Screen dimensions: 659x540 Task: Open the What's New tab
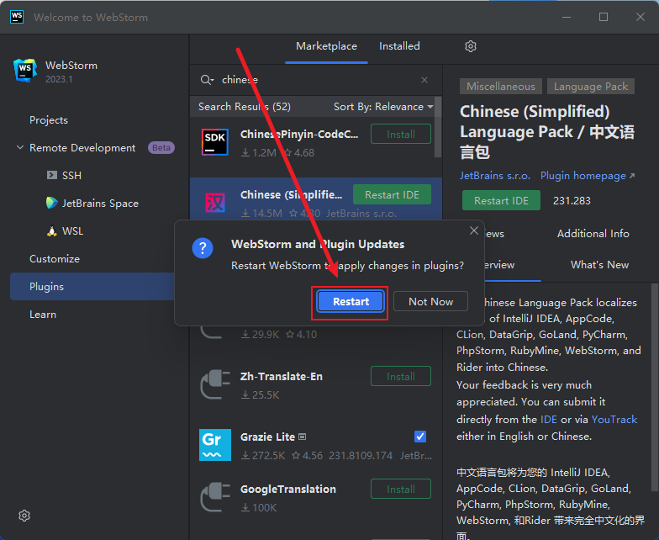point(600,264)
